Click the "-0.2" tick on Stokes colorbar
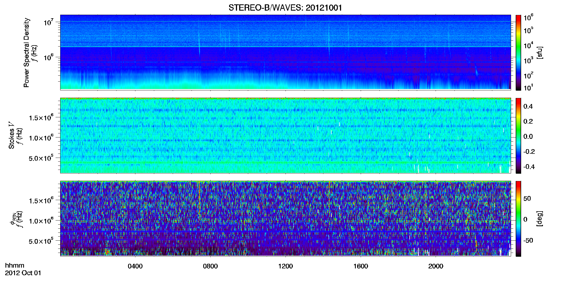 [x=529, y=151]
